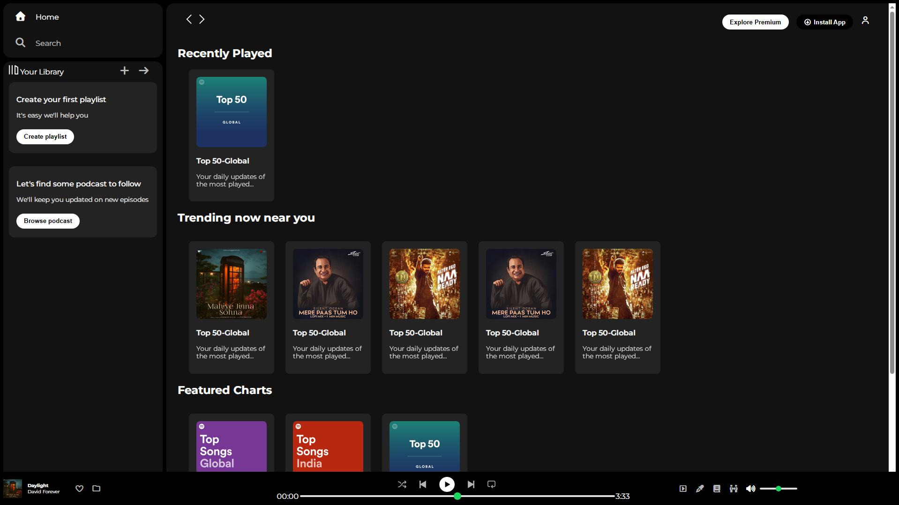Skip to previous track
The width and height of the screenshot is (899, 505).
pos(423,484)
